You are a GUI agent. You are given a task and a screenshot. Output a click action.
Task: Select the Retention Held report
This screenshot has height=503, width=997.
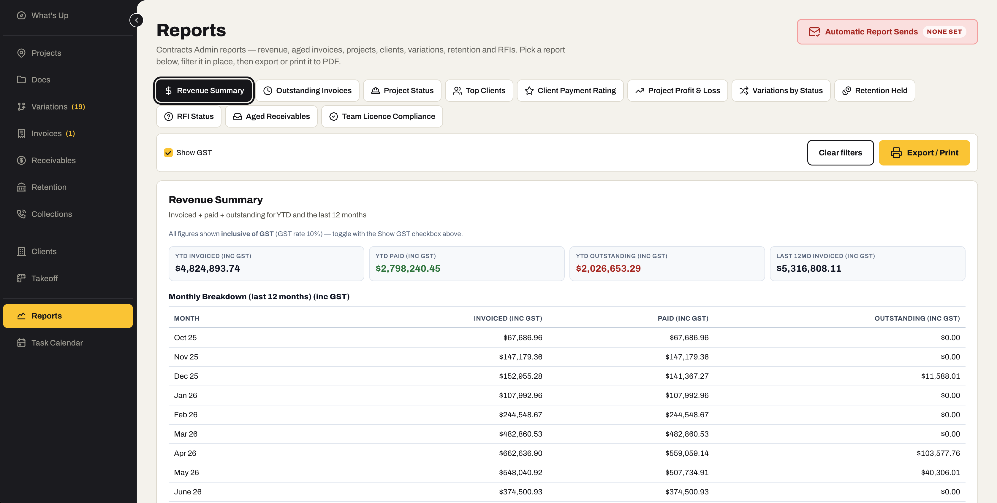[x=875, y=90]
